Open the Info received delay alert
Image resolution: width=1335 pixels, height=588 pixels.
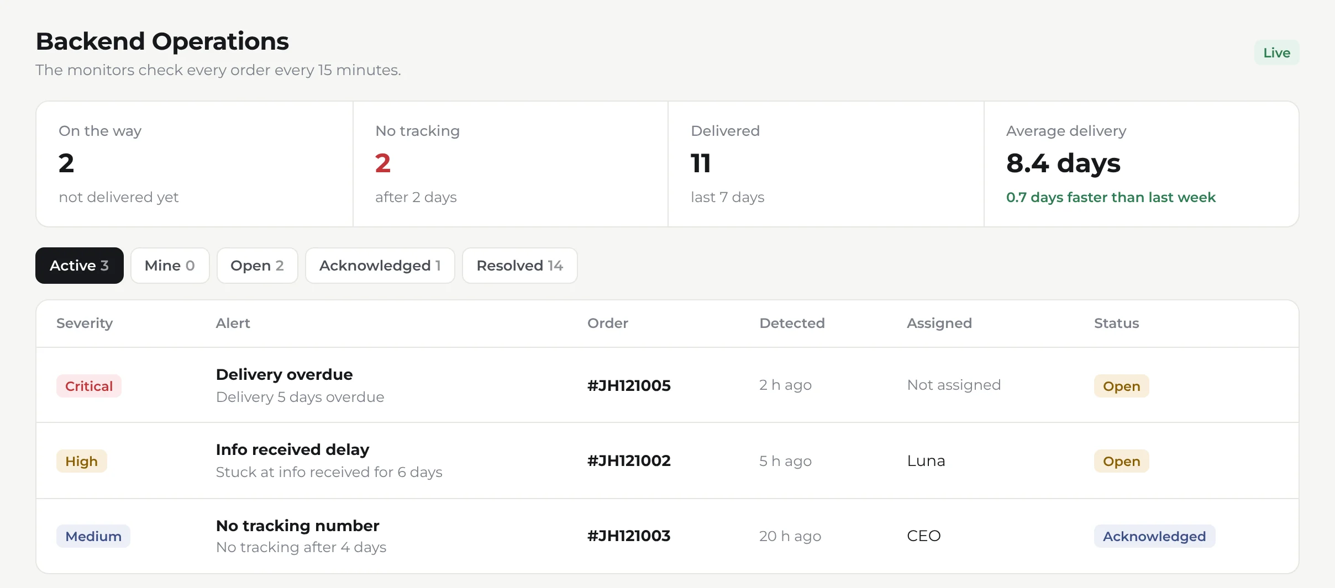click(293, 449)
